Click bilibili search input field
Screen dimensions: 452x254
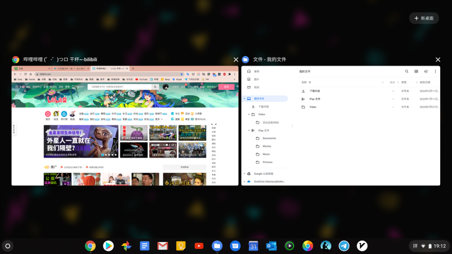(120, 86)
